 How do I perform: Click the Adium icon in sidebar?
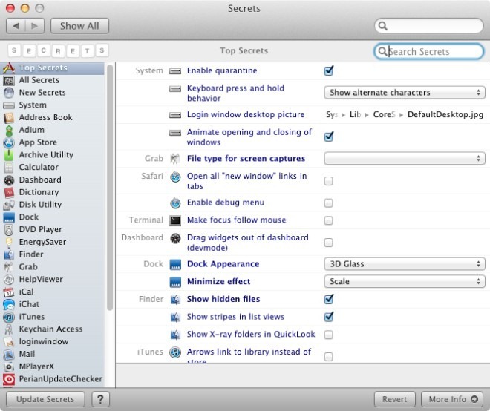pos(9,131)
